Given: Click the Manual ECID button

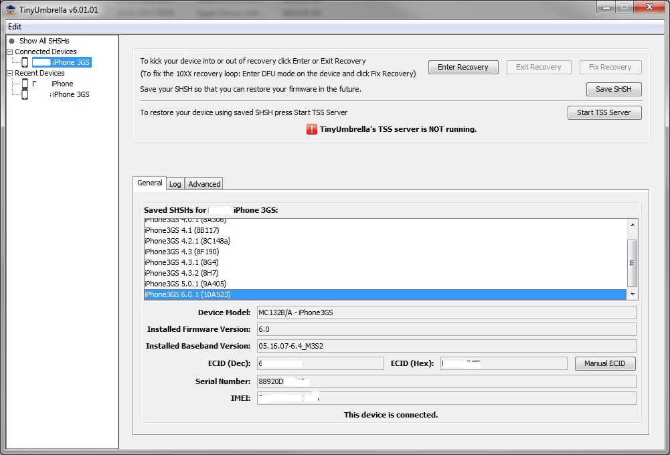Looking at the screenshot, I should coord(605,363).
